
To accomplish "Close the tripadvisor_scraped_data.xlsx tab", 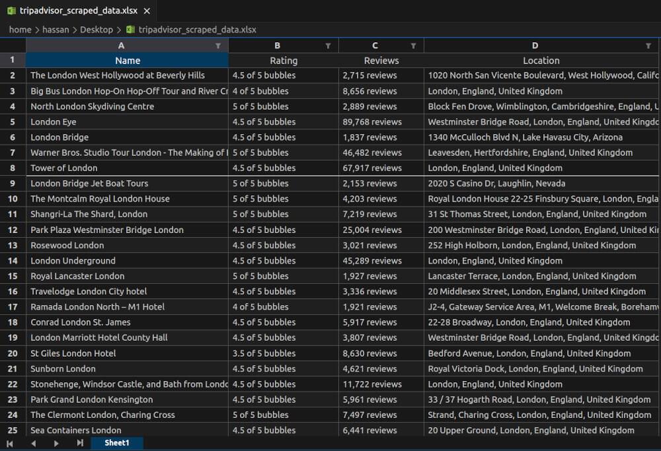I will [146, 11].
